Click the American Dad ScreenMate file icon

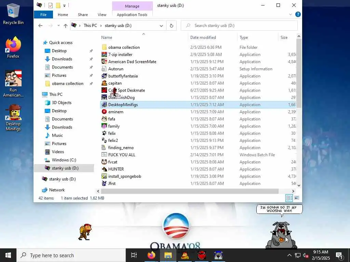(104, 61)
